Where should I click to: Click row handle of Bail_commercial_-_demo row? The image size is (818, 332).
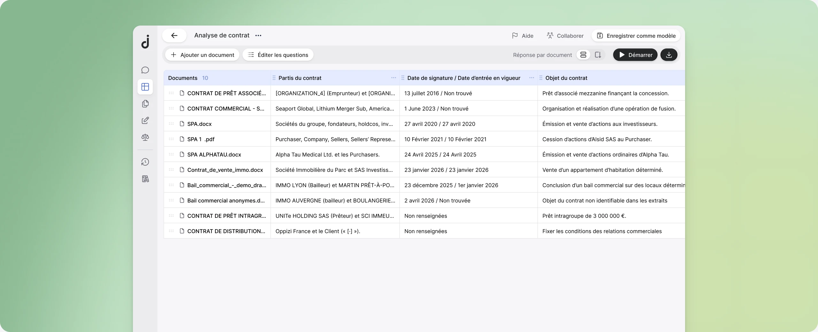(171, 185)
